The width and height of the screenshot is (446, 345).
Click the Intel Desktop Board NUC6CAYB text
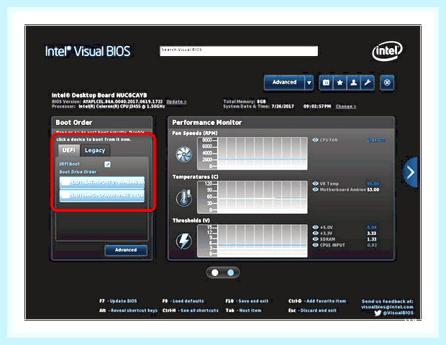tap(99, 95)
